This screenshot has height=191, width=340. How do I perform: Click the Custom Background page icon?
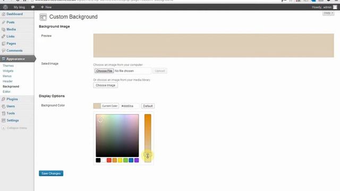(x=43, y=17)
